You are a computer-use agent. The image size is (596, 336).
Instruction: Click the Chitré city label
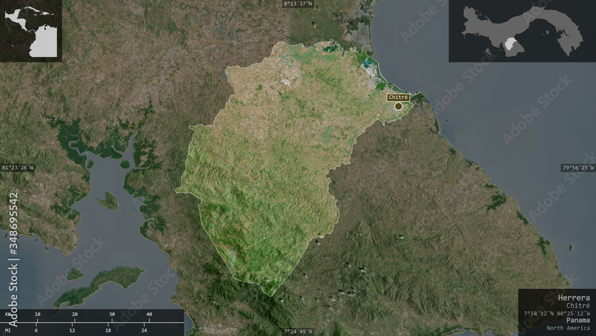click(x=398, y=97)
